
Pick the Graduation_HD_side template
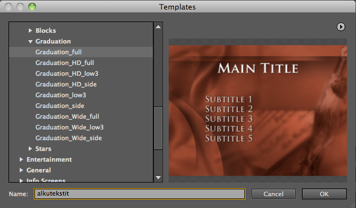pos(81,84)
